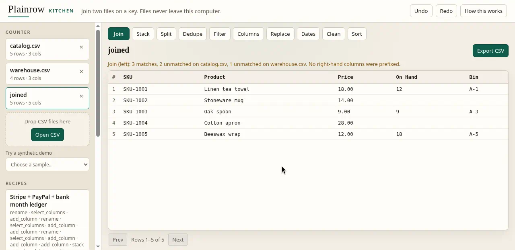Click the Undo button

pos(421,11)
